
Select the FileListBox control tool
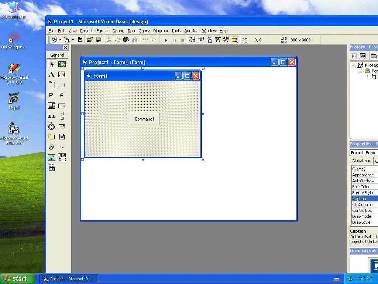(x=62, y=137)
